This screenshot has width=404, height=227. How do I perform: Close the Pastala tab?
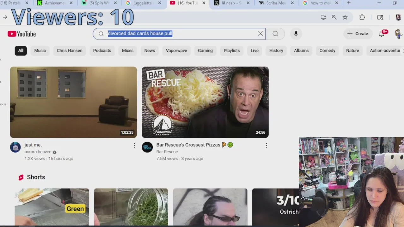27,3
